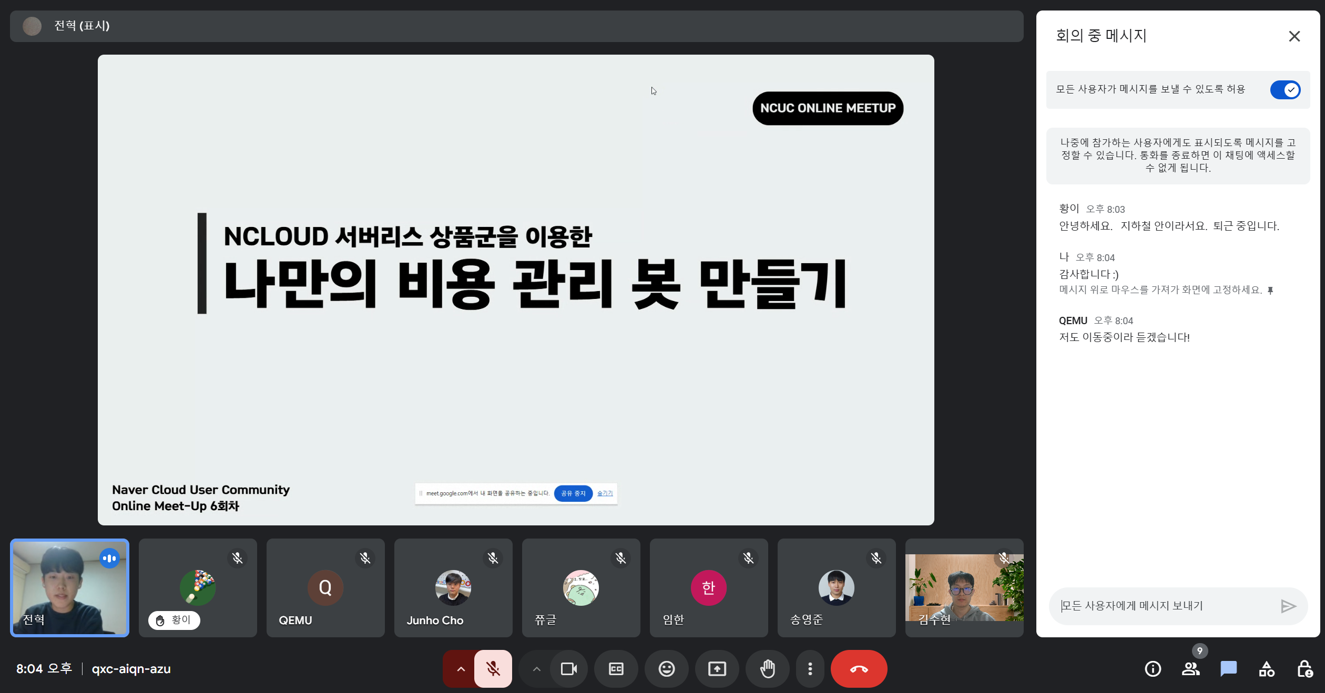
Task: Close the in-call messages panel
Action: click(1294, 36)
